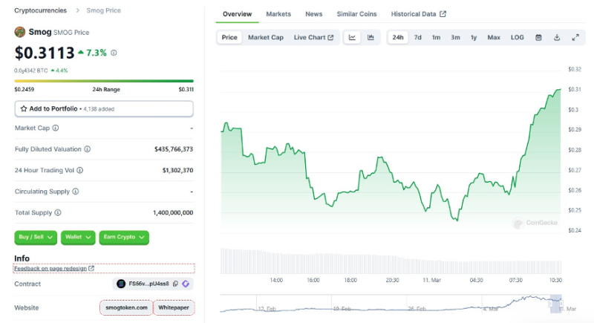Switch to the Markets tab
The height and width of the screenshot is (323, 594).
(x=278, y=14)
